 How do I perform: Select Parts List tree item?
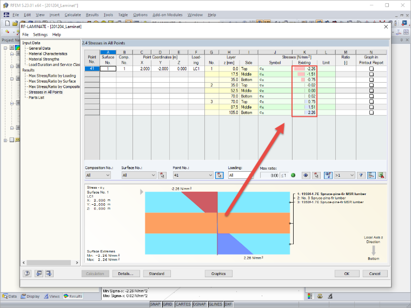tap(36, 97)
